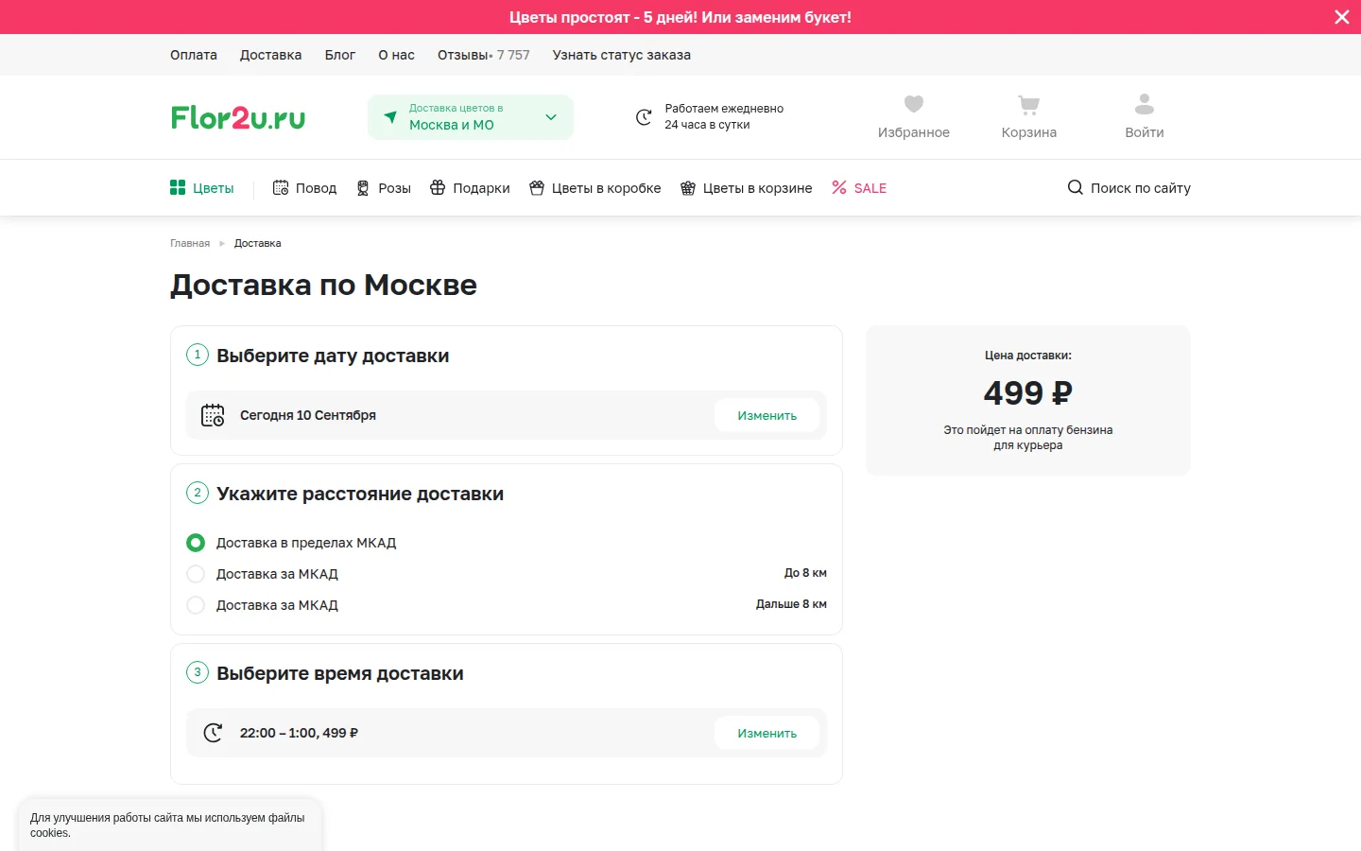Click the 22:00 – 1:00, 499 ₽ time text
The height and width of the screenshot is (851, 1361).
(x=299, y=733)
